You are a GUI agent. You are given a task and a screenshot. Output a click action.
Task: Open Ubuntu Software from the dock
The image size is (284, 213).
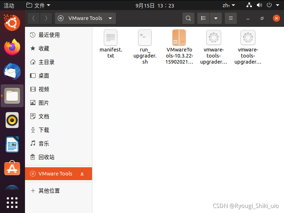(12, 168)
